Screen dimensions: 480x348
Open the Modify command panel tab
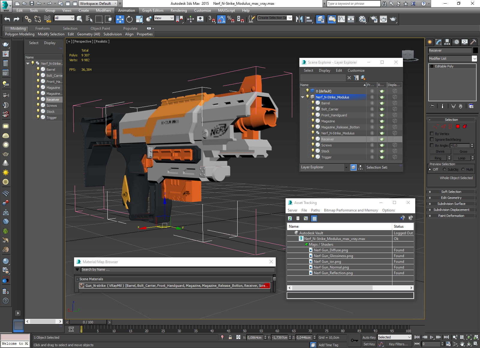coord(439,42)
